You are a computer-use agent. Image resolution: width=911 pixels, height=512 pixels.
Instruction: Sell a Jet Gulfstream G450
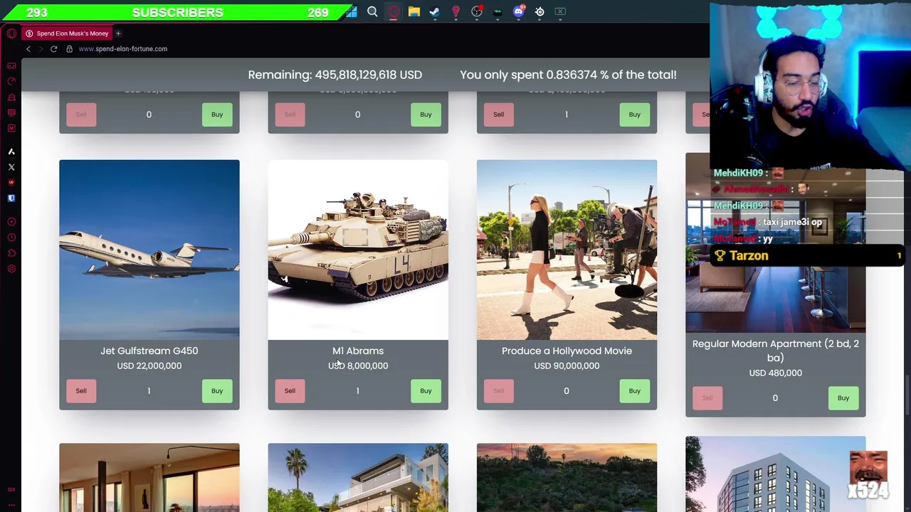[81, 390]
